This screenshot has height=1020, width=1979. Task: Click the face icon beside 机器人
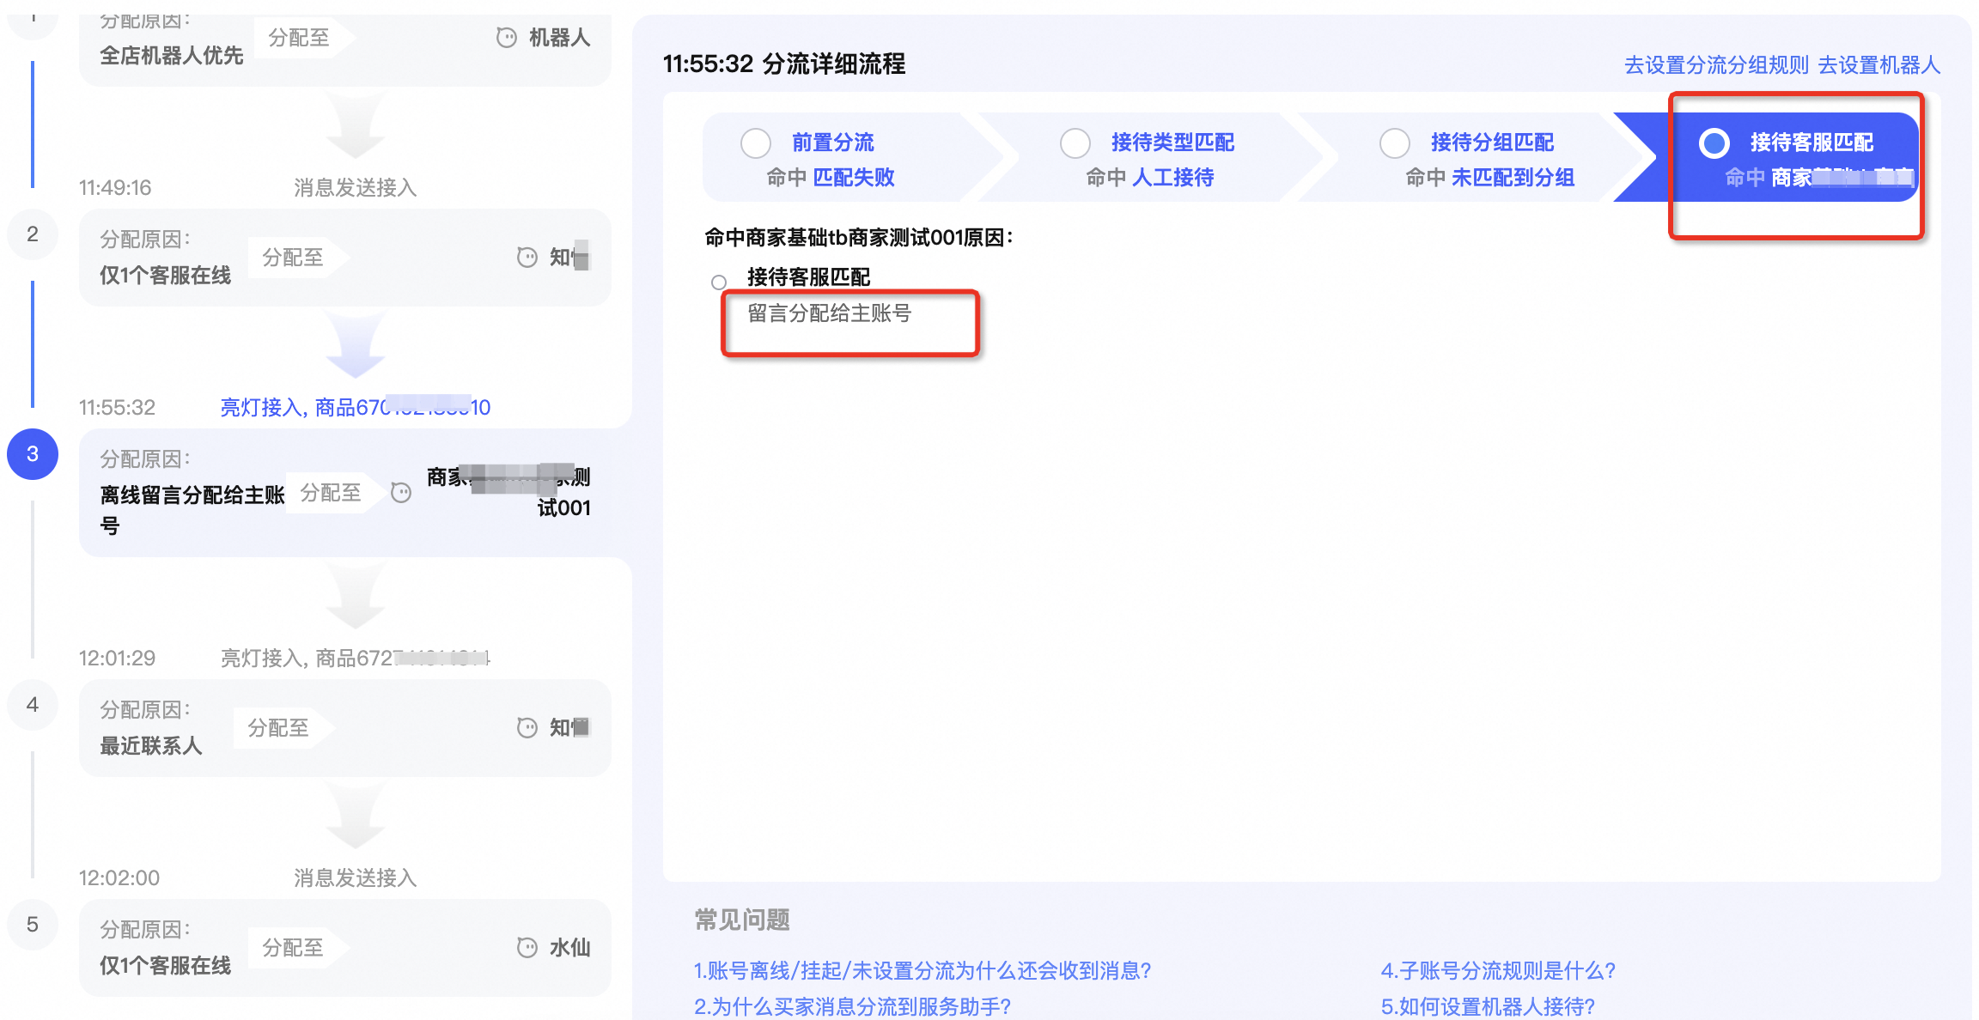[507, 38]
